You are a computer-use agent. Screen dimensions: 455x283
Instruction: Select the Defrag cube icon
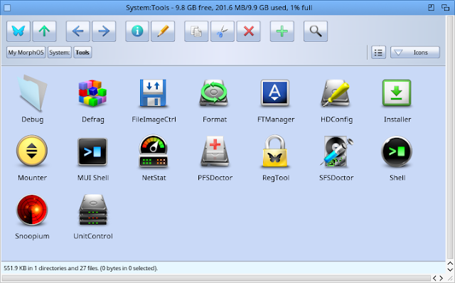point(92,93)
